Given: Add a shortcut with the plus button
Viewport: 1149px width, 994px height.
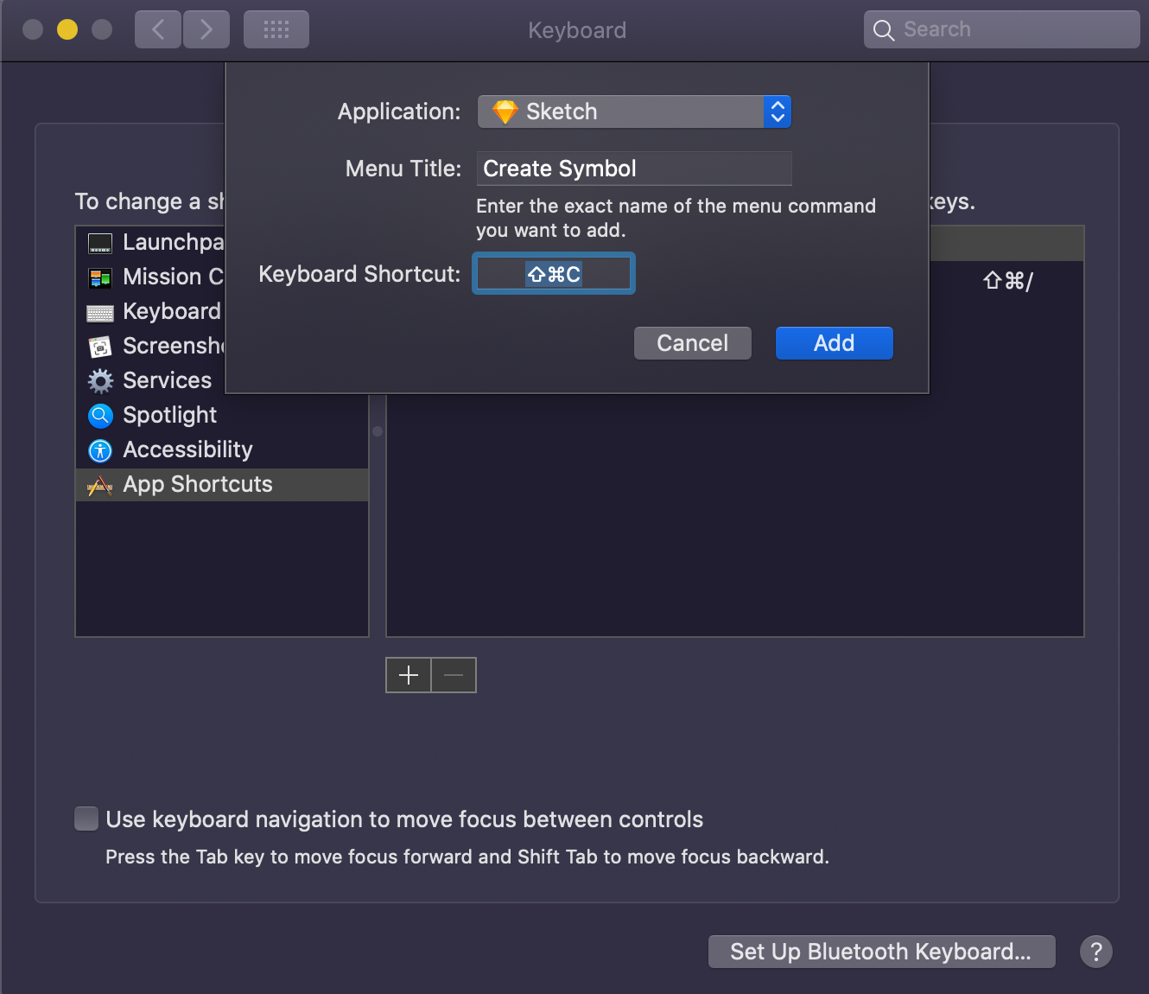Looking at the screenshot, I should pyautogui.click(x=409, y=675).
